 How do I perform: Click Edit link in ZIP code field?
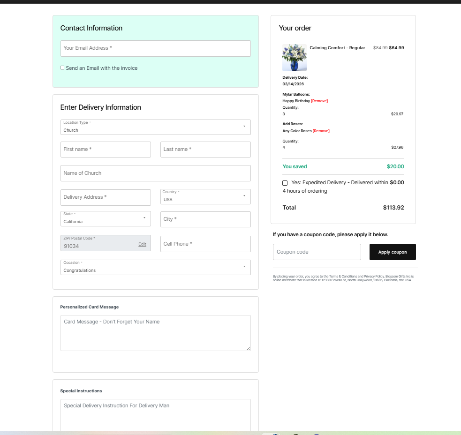142,244
